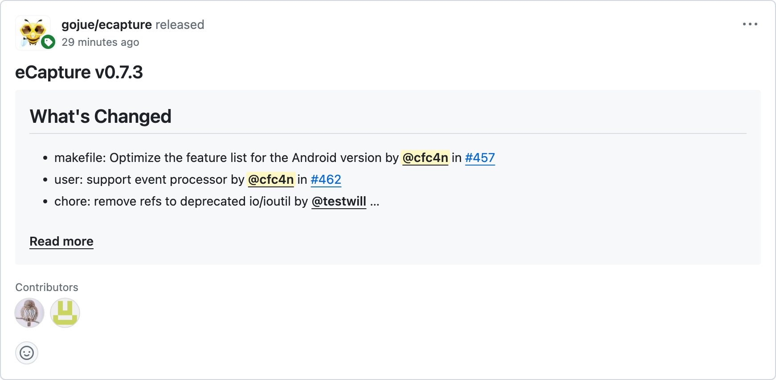This screenshot has height=380, width=776.
Task: Click the green robot contributor avatar
Action: [65, 313]
